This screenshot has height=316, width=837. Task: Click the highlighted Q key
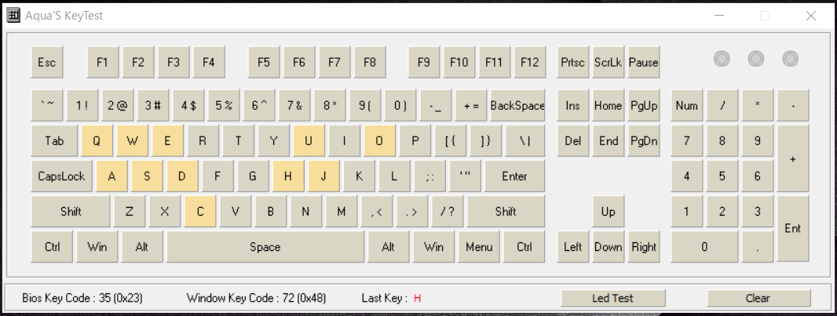[97, 140]
